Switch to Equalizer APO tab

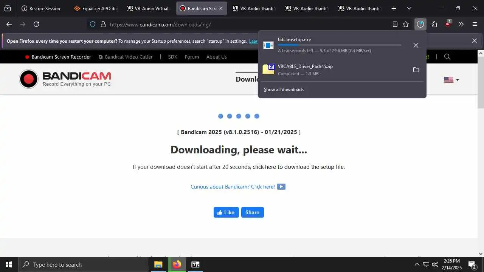96,8
